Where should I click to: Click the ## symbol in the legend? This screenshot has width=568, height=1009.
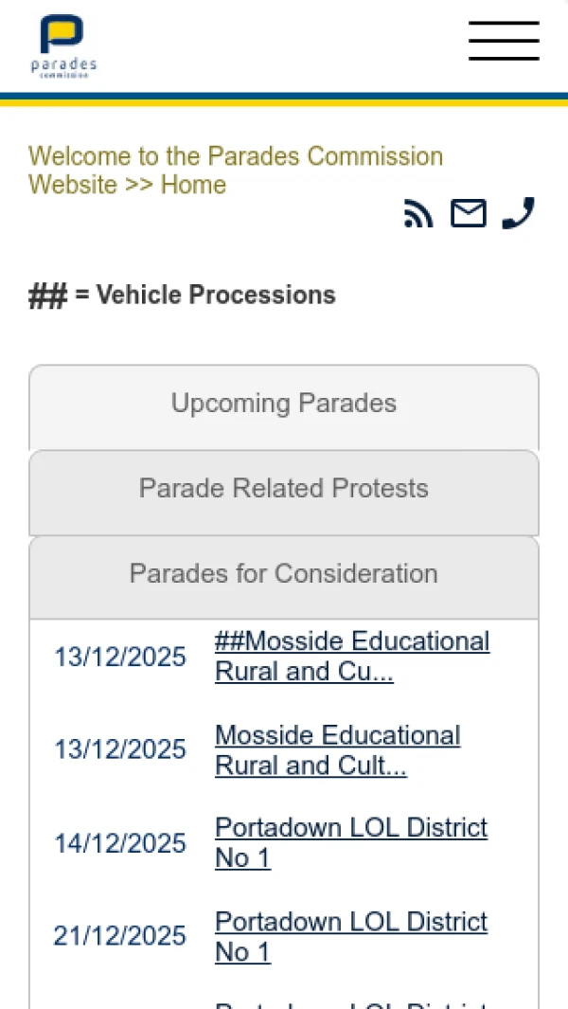47,297
